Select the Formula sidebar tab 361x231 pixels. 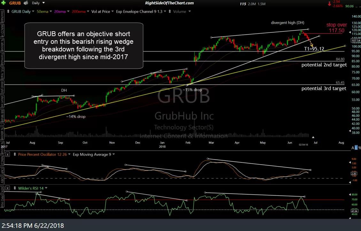(2, 59)
